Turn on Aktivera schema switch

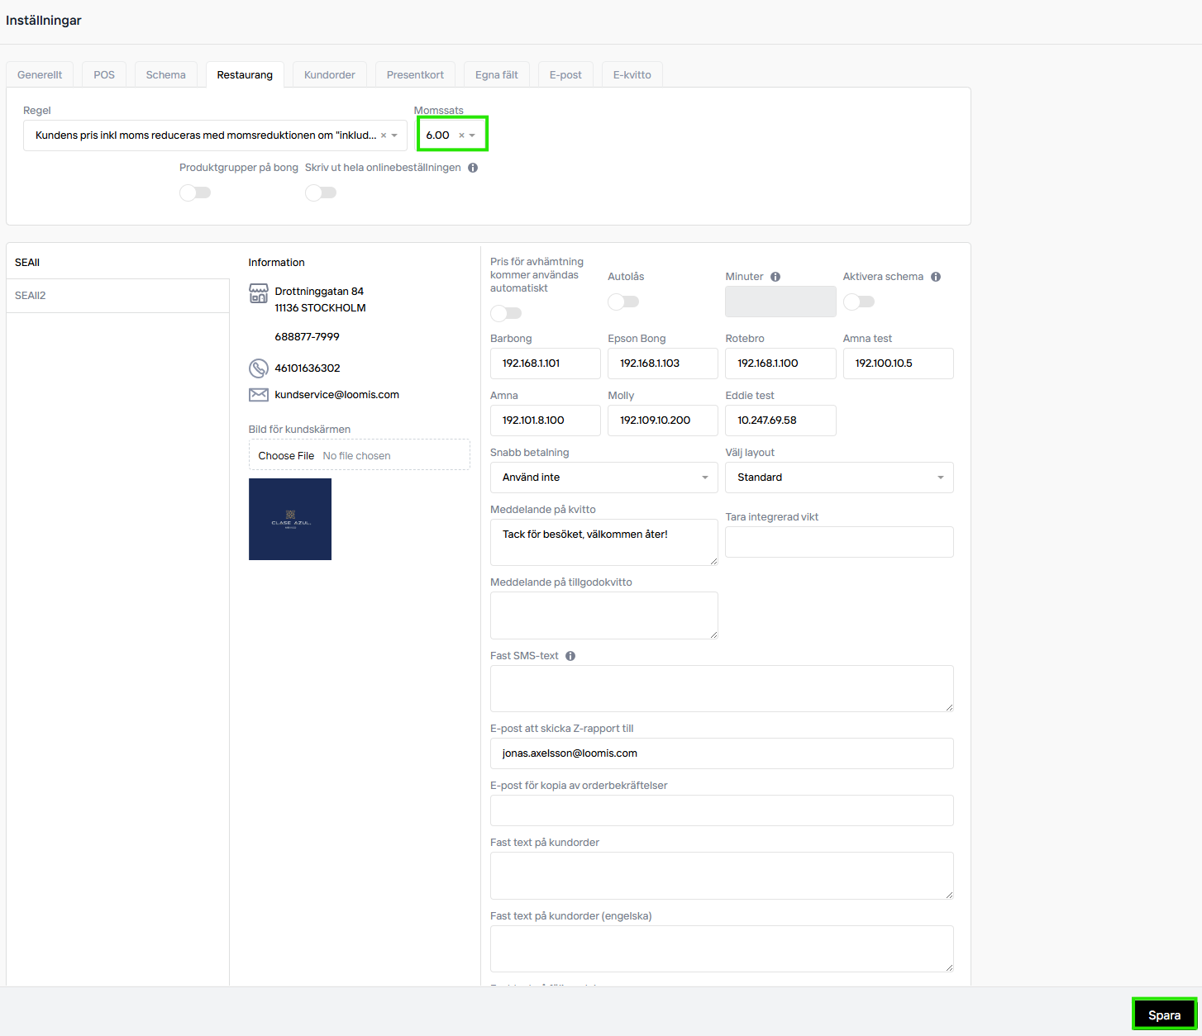pos(859,302)
